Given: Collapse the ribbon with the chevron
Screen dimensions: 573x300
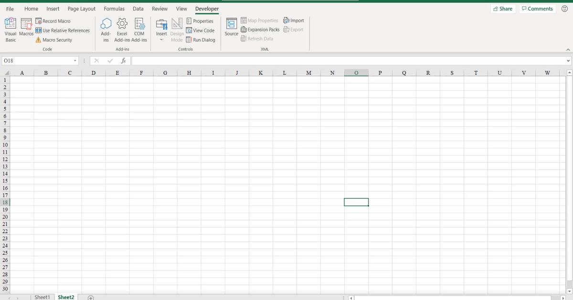Looking at the screenshot, I should point(568,49).
